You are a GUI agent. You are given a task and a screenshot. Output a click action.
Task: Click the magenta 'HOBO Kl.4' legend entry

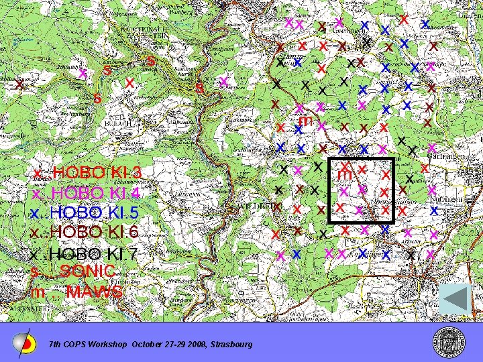click(x=86, y=193)
